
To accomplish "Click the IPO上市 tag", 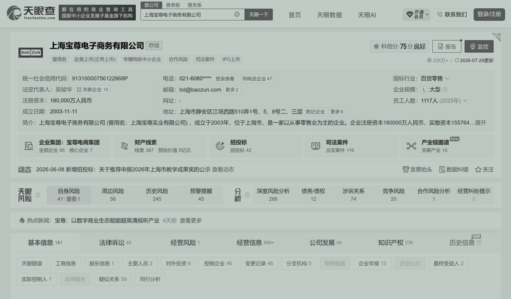I will (x=231, y=59).
